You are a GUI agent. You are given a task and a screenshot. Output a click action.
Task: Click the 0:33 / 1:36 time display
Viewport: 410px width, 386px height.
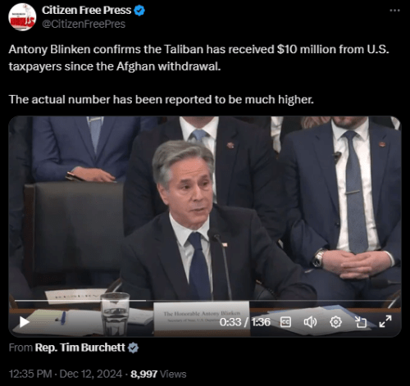coord(244,322)
